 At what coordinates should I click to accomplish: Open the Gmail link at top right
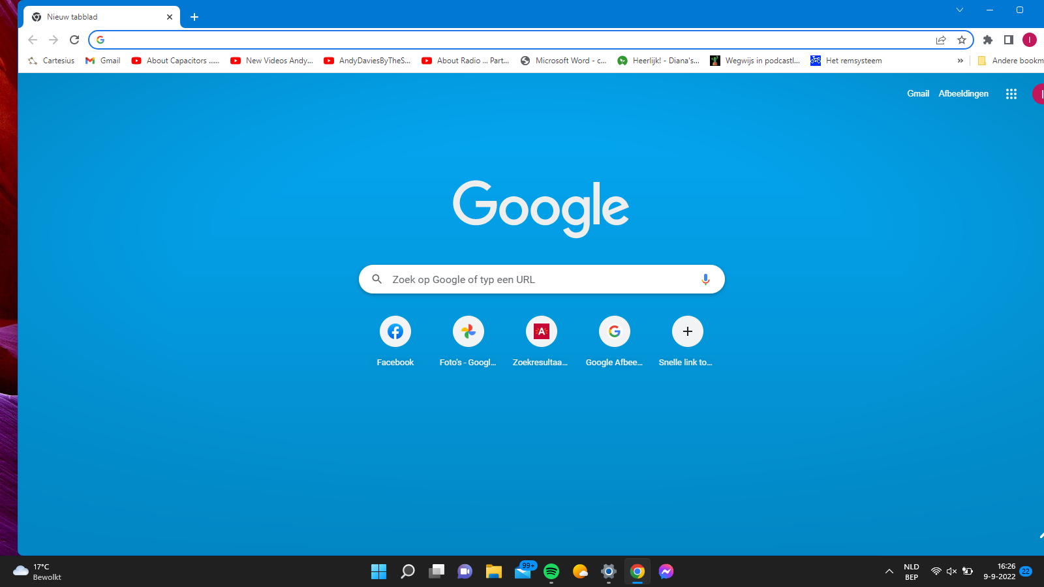[x=917, y=94]
